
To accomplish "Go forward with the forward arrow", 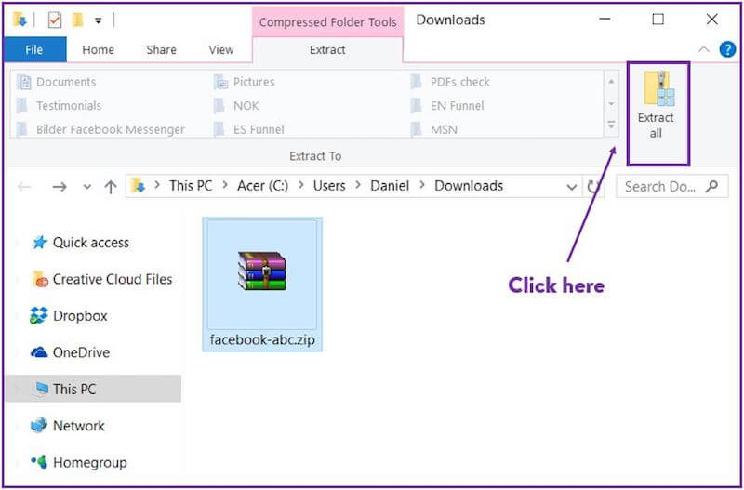I will (x=60, y=187).
